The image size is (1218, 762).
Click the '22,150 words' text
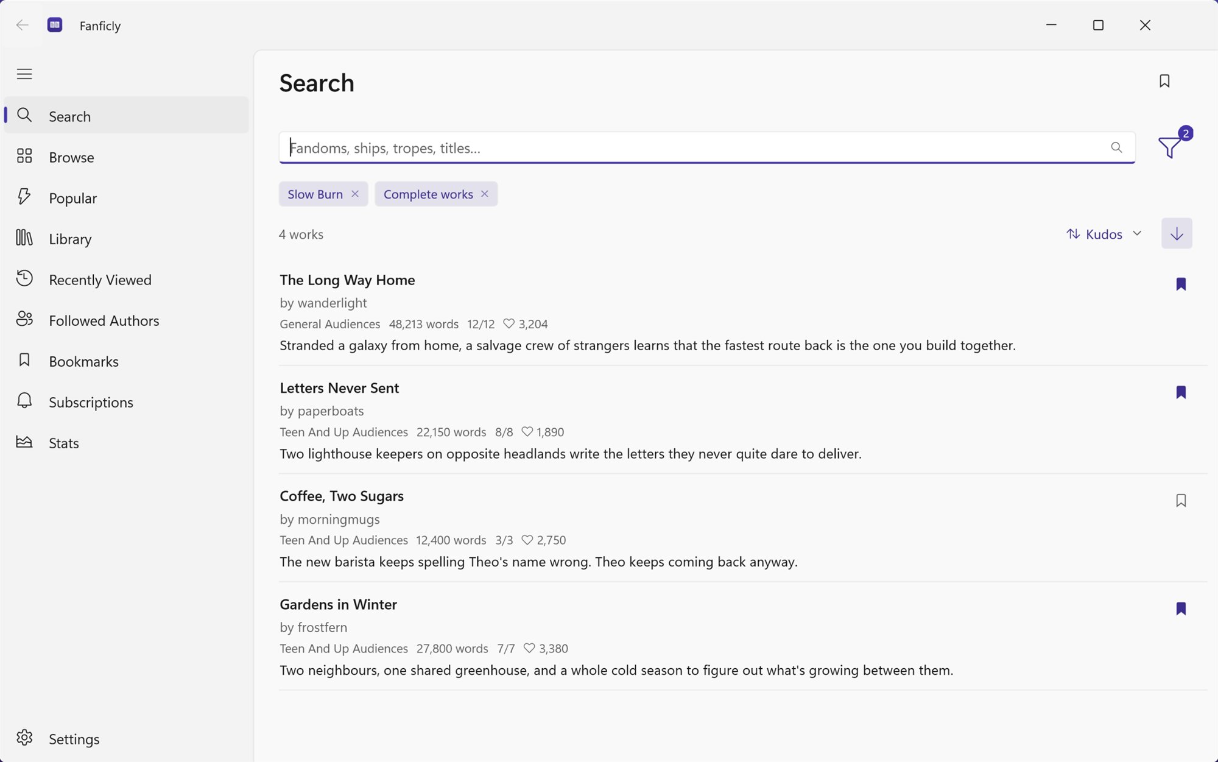[x=451, y=432]
